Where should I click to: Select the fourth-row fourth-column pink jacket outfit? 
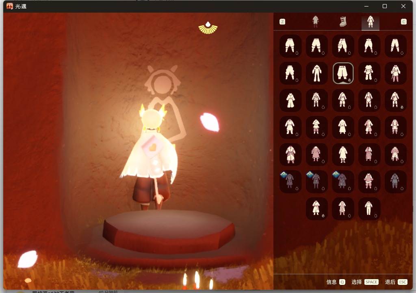tap(369, 127)
